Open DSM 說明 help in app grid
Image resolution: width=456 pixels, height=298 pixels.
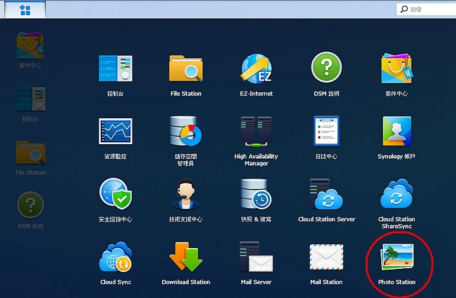(326, 70)
